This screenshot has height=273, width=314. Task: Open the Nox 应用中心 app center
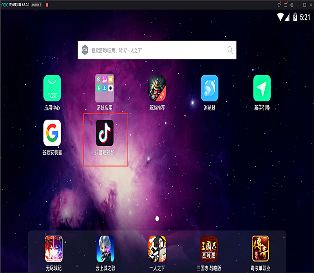(x=52, y=88)
